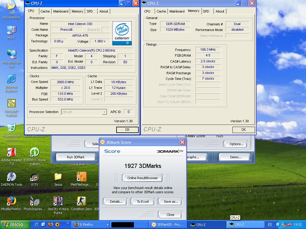Expand hidden system tray icons arrow
This screenshot has width=306, height=229.
click(278, 225)
